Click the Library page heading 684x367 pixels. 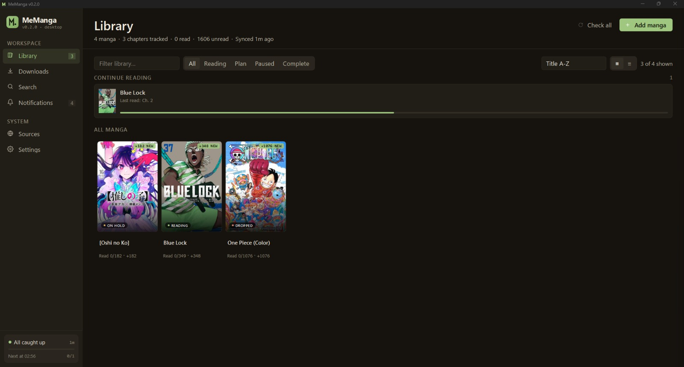click(114, 26)
